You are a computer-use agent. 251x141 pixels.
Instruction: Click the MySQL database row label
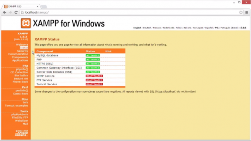coord(47,55)
